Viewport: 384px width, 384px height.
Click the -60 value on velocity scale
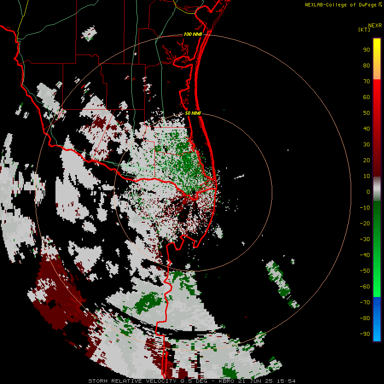click(365, 287)
